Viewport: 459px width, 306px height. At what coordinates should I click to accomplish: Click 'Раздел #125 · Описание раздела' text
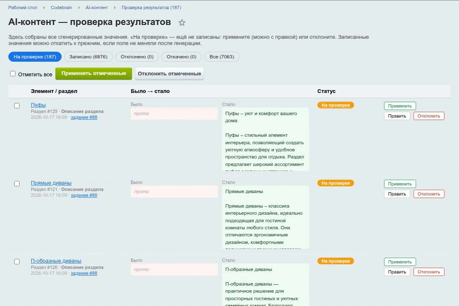(x=67, y=111)
